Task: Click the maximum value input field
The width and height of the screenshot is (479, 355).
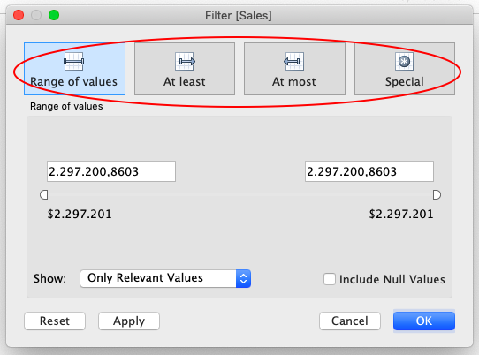Action: pyautogui.click(x=369, y=171)
